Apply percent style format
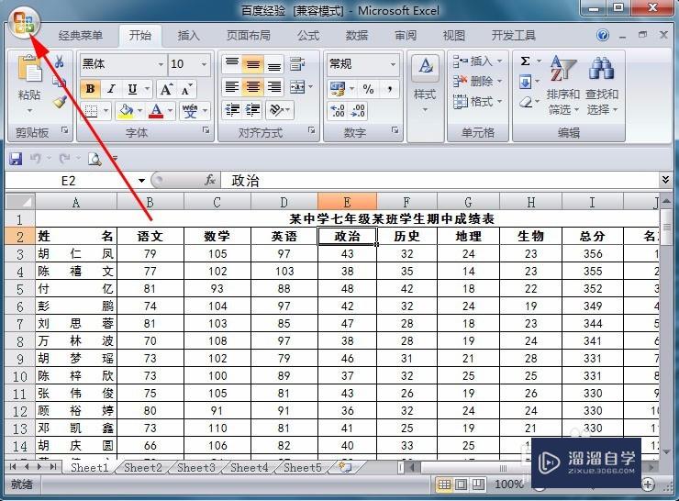Screen dimensions: 679x501 (x=369, y=89)
